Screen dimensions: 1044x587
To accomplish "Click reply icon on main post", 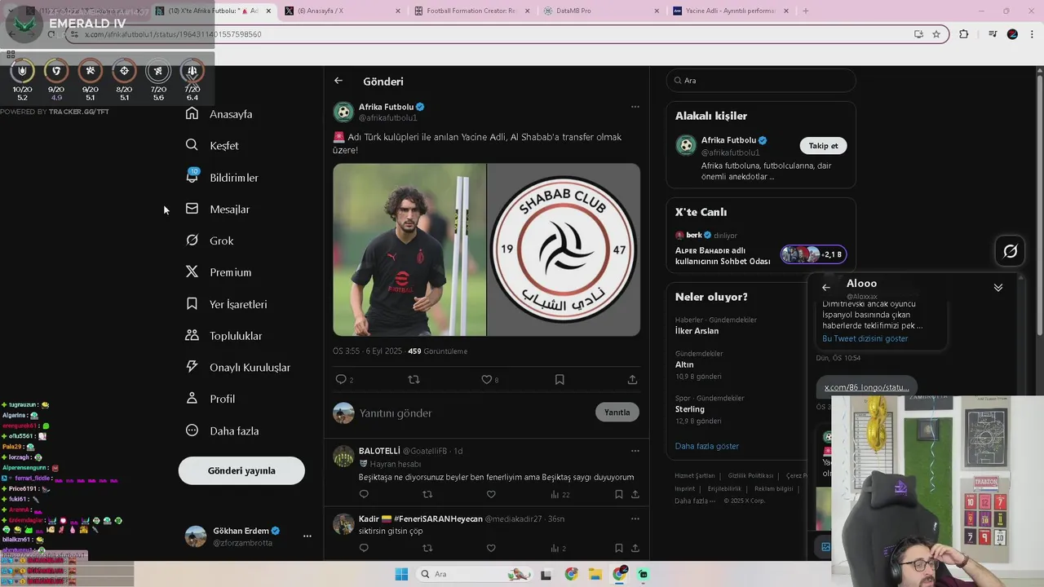I will [341, 379].
